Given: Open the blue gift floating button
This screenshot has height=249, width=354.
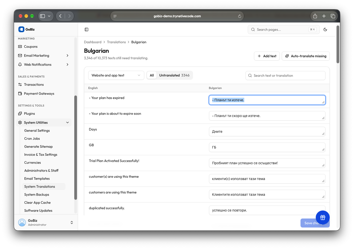Looking at the screenshot, I should 322,217.
